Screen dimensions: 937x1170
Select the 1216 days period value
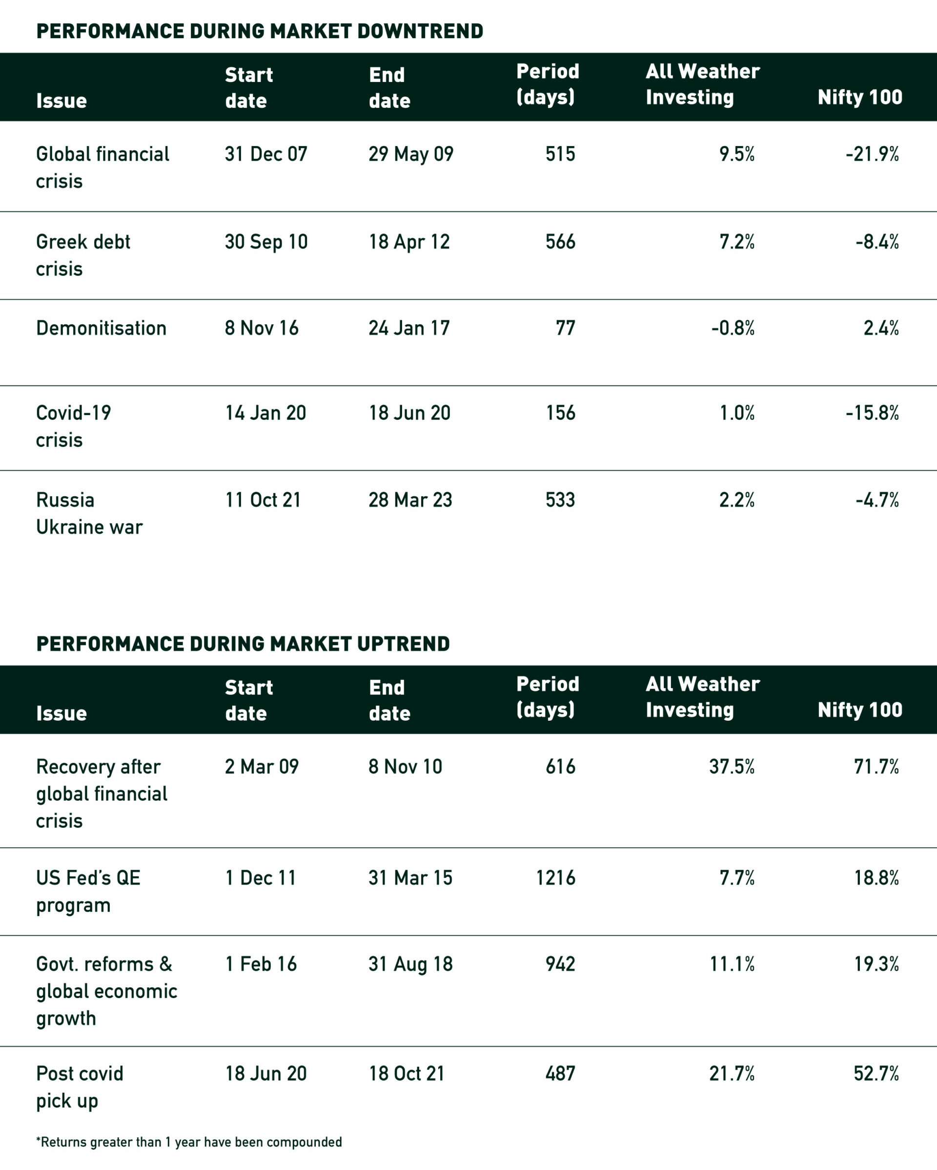coord(556,878)
